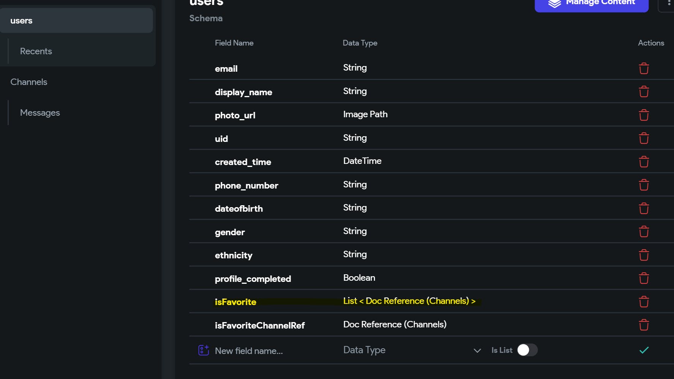Delete the isFavorite field

pos(644,302)
